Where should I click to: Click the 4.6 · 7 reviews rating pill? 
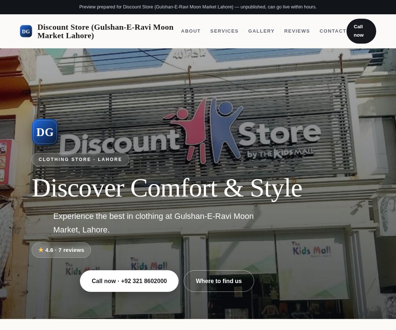coord(61,250)
